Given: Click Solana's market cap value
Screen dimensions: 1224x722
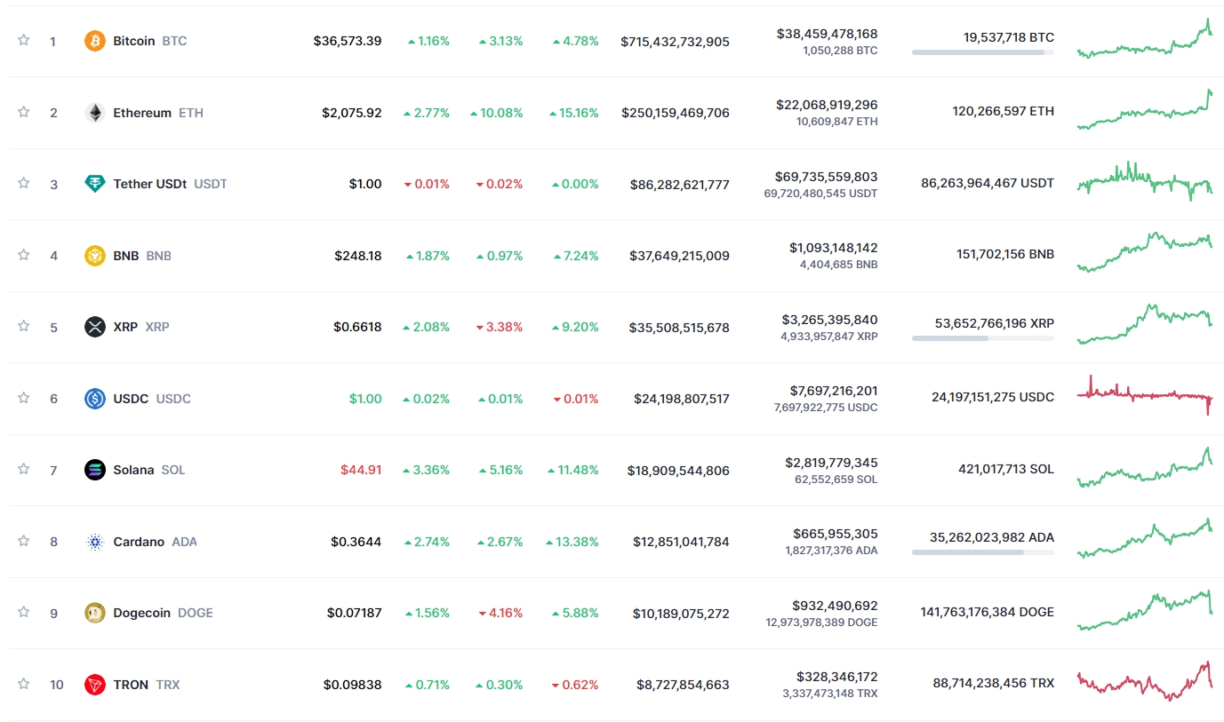Looking at the screenshot, I should point(680,471).
